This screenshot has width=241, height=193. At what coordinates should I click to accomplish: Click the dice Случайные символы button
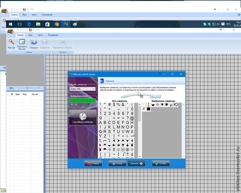83,117
